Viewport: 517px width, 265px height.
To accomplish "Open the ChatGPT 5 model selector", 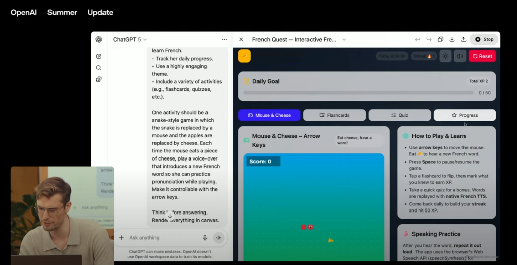I will coord(130,39).
